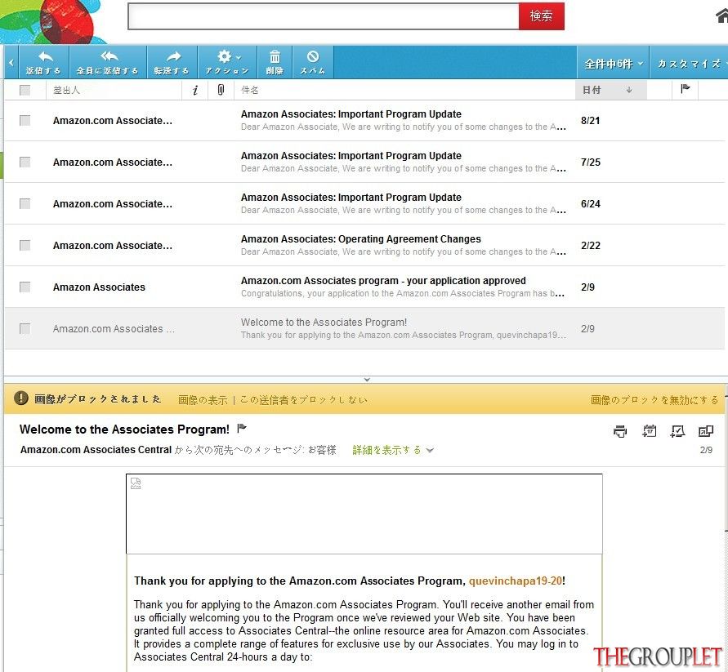Image resolution: width=728 pixels, height=672 pixels.
Task: Open 'Amazon Associates: Operating Agreement Changes' email
Action: point(361,239)
